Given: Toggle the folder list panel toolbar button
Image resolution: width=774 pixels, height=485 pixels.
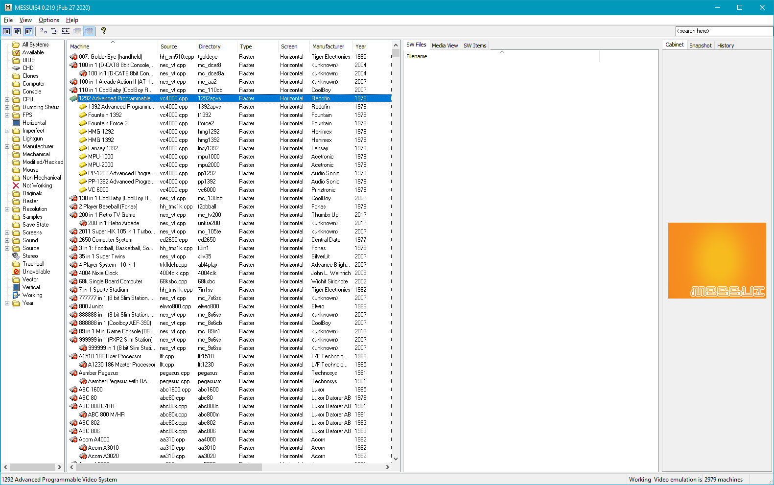Looking at the screenshot, I should pos(6,31).
